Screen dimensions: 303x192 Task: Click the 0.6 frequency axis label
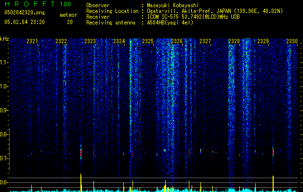(4, 182)
